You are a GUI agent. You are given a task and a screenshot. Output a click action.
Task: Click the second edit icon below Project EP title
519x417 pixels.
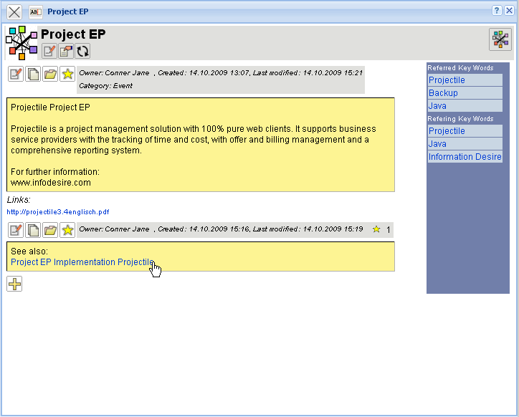coord(66,51)
